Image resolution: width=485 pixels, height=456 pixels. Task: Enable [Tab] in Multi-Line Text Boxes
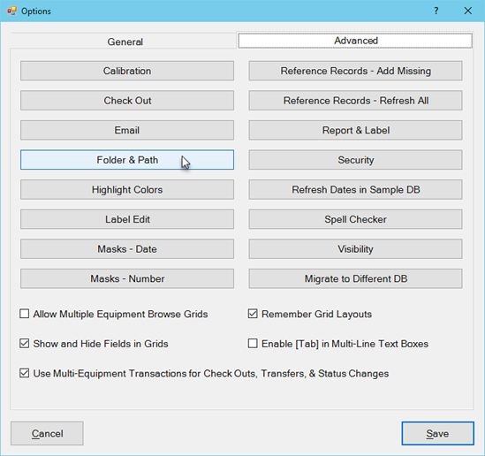coord(253,344)
